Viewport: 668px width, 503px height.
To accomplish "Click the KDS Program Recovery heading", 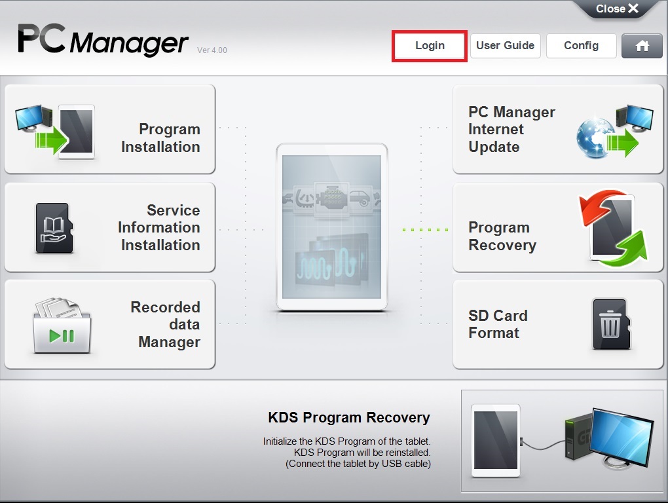I will 349,417.
